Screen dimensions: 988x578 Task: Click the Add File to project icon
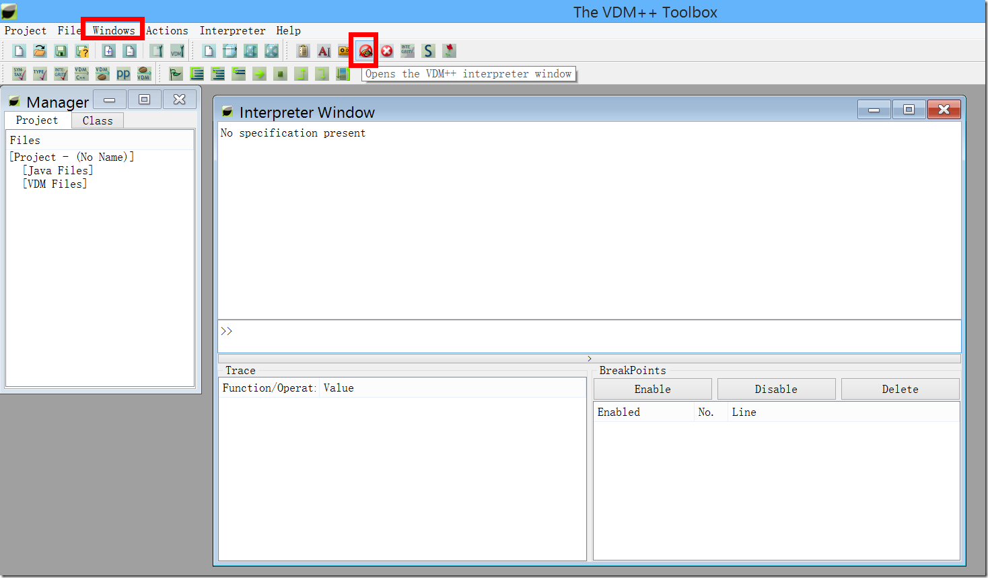click(108, 50)
